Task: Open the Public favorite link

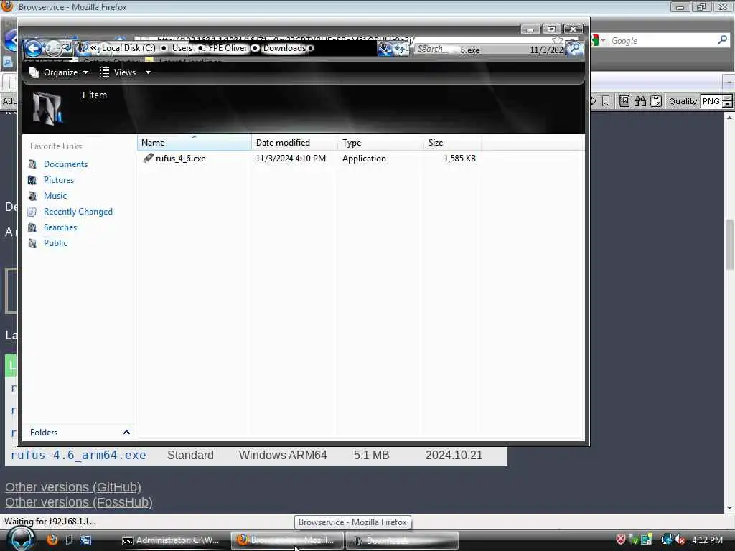Action: point(55,243)
